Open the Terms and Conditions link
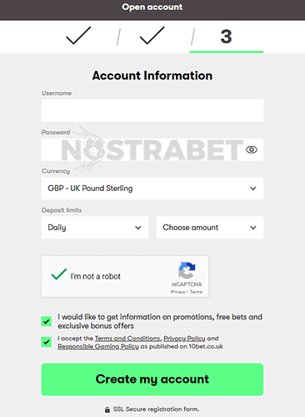The image size is (305, 417). [x=127, y=339]
